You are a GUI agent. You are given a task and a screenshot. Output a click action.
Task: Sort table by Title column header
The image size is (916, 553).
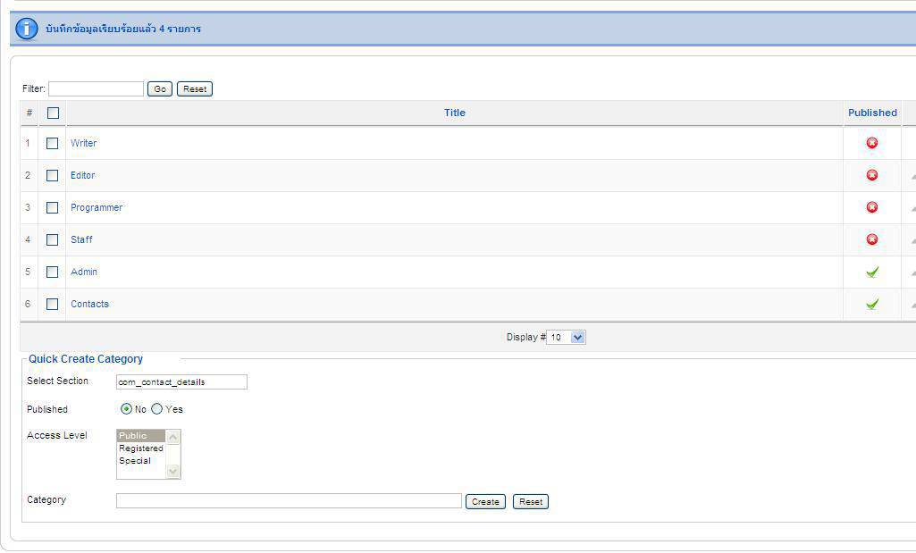455,113
